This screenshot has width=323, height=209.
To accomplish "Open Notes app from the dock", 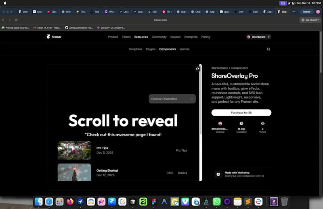I will click(x=237, y=202).
